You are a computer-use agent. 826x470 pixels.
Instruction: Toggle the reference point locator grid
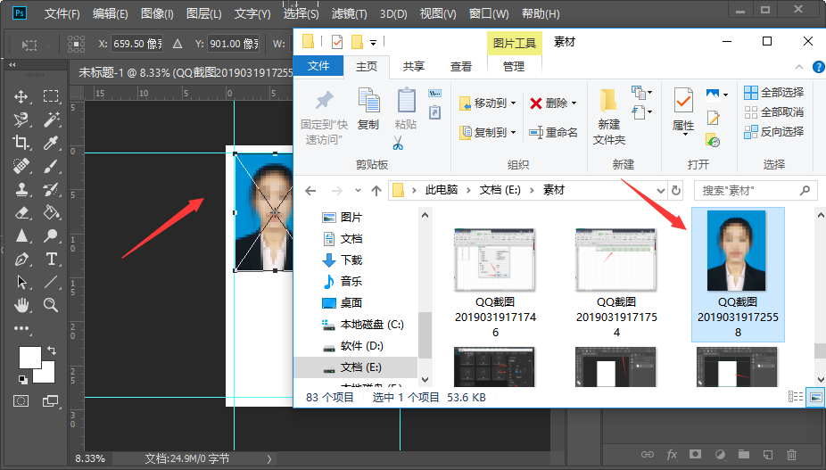coord(77,44)
